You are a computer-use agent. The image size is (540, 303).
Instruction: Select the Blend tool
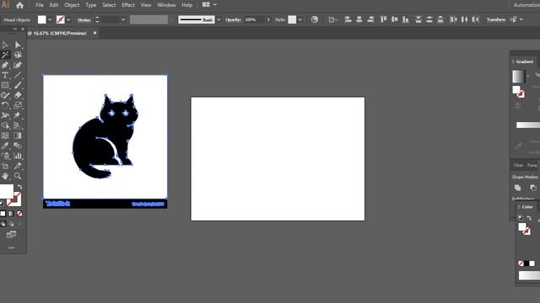pos(18,146)
